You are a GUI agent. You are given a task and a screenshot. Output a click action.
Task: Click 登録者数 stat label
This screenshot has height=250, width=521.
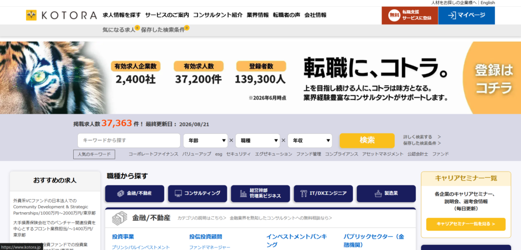point(261,66)
